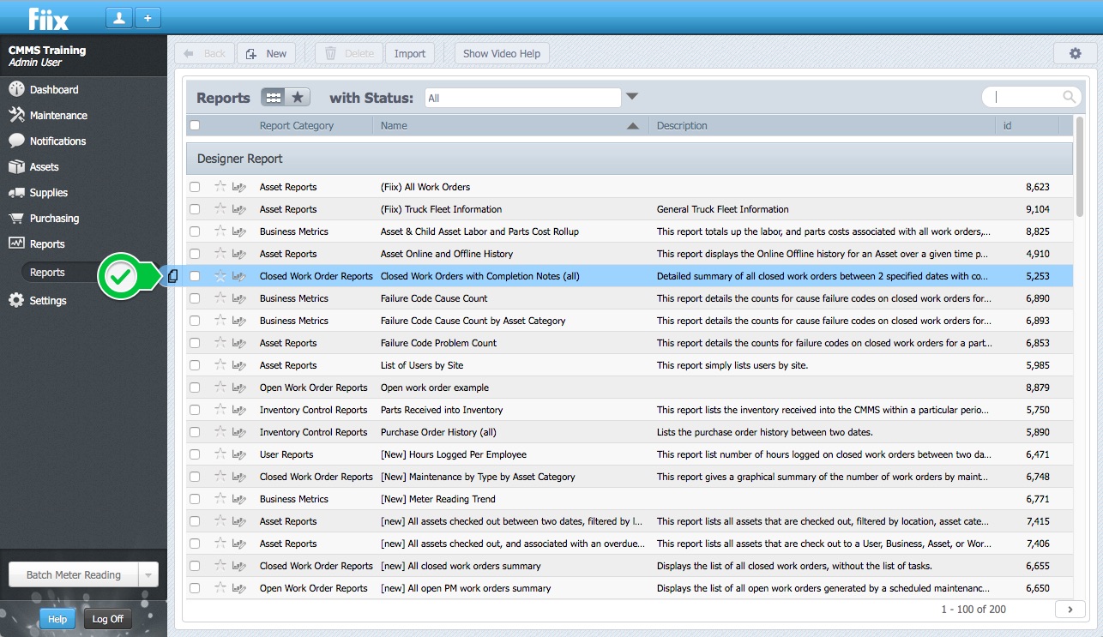1103x637 pixels.
Task: Check the [new] All closed work orders summary row
Action: 195,566
